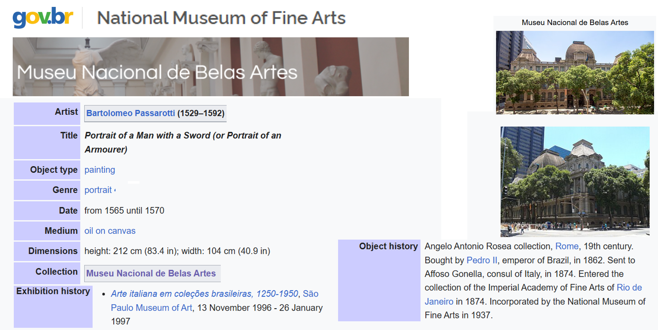Follow the painting object type link

[x=99, y=170]
